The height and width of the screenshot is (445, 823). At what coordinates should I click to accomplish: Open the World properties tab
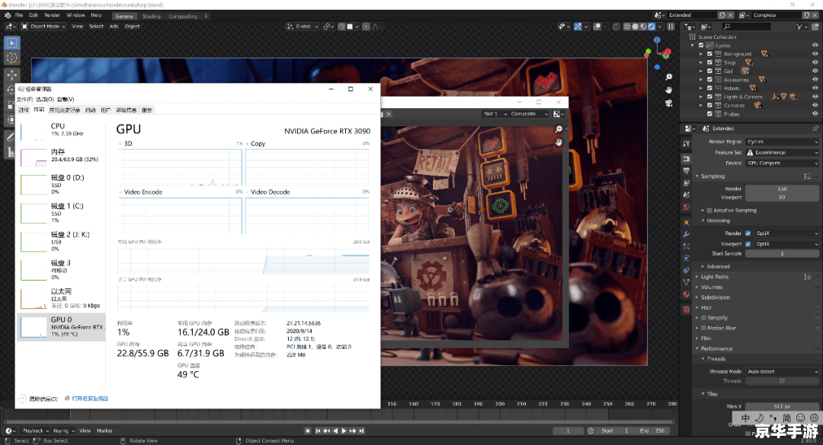click(687, 207)
